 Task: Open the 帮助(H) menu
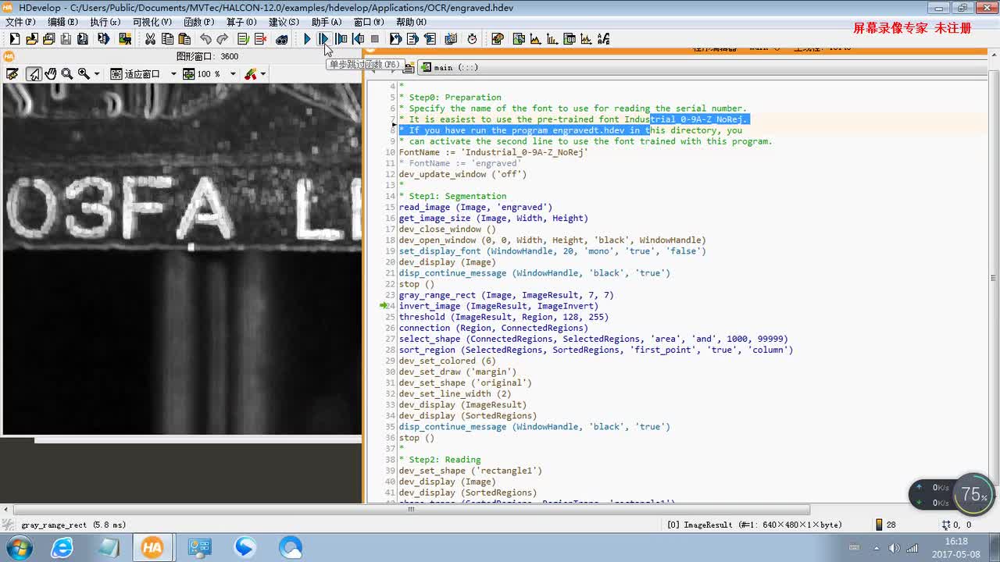pyautogui.click(x=411, y=22)
